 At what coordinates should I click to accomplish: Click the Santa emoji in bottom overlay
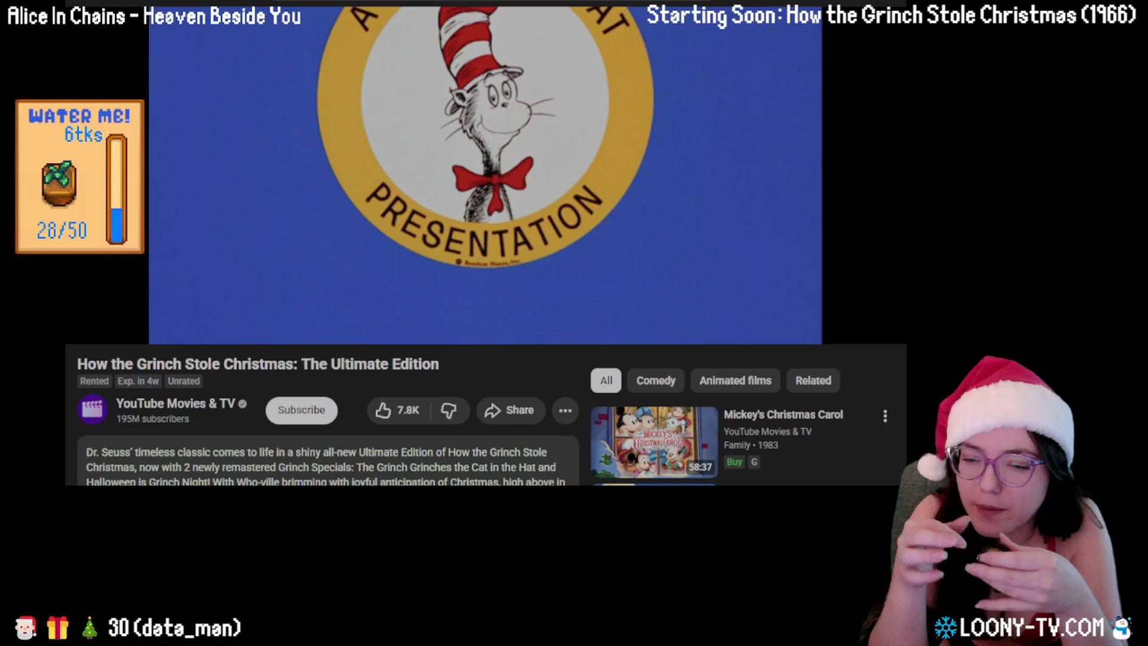(25, 628)
